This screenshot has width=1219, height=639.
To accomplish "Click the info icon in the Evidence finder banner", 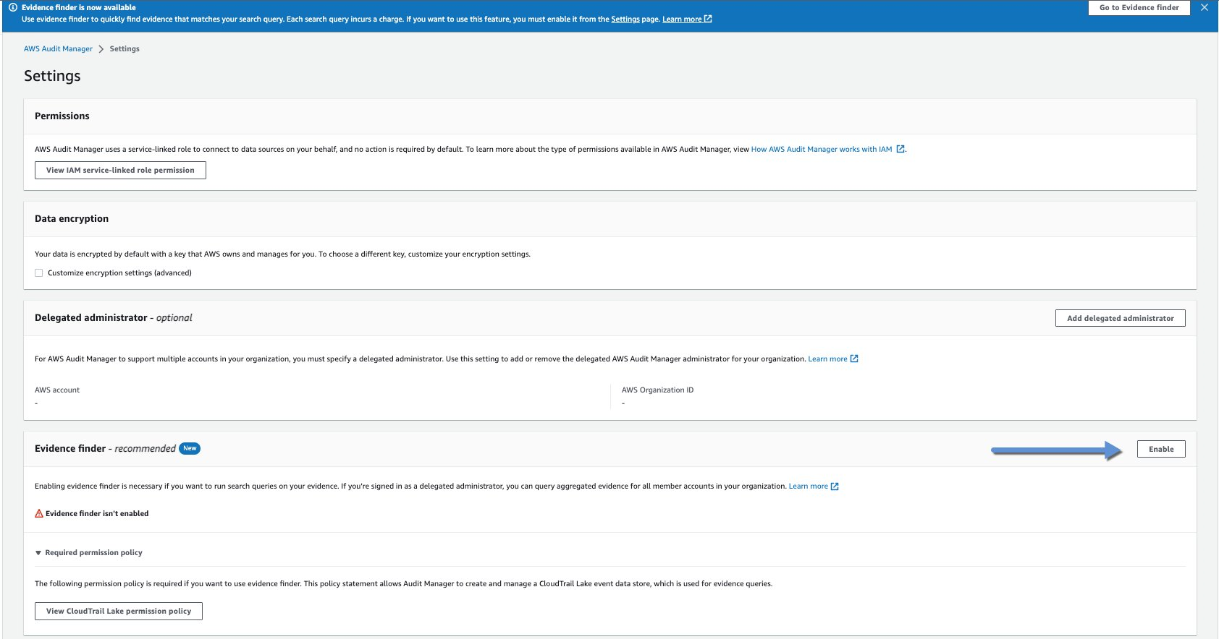I will click(12, 7).
